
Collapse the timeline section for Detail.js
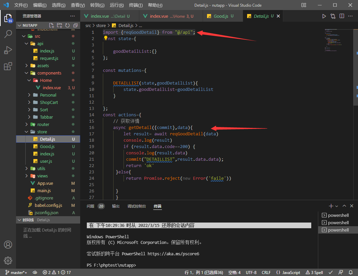pyautogui.click(x=19, y=220)
